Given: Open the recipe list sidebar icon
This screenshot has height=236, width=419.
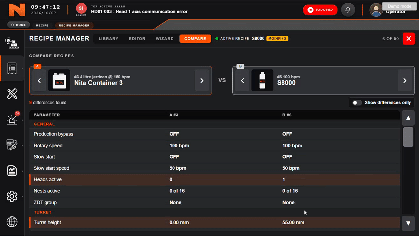Looking at the screenshot, I should point(12,69).
